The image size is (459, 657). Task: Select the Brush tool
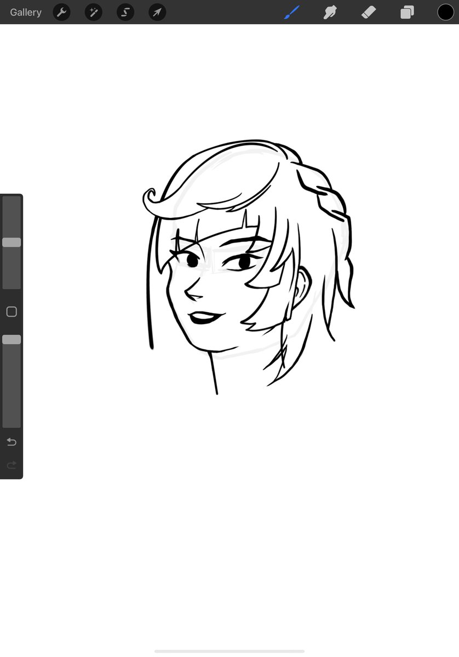pyautogui.click(x=292, y=12)
